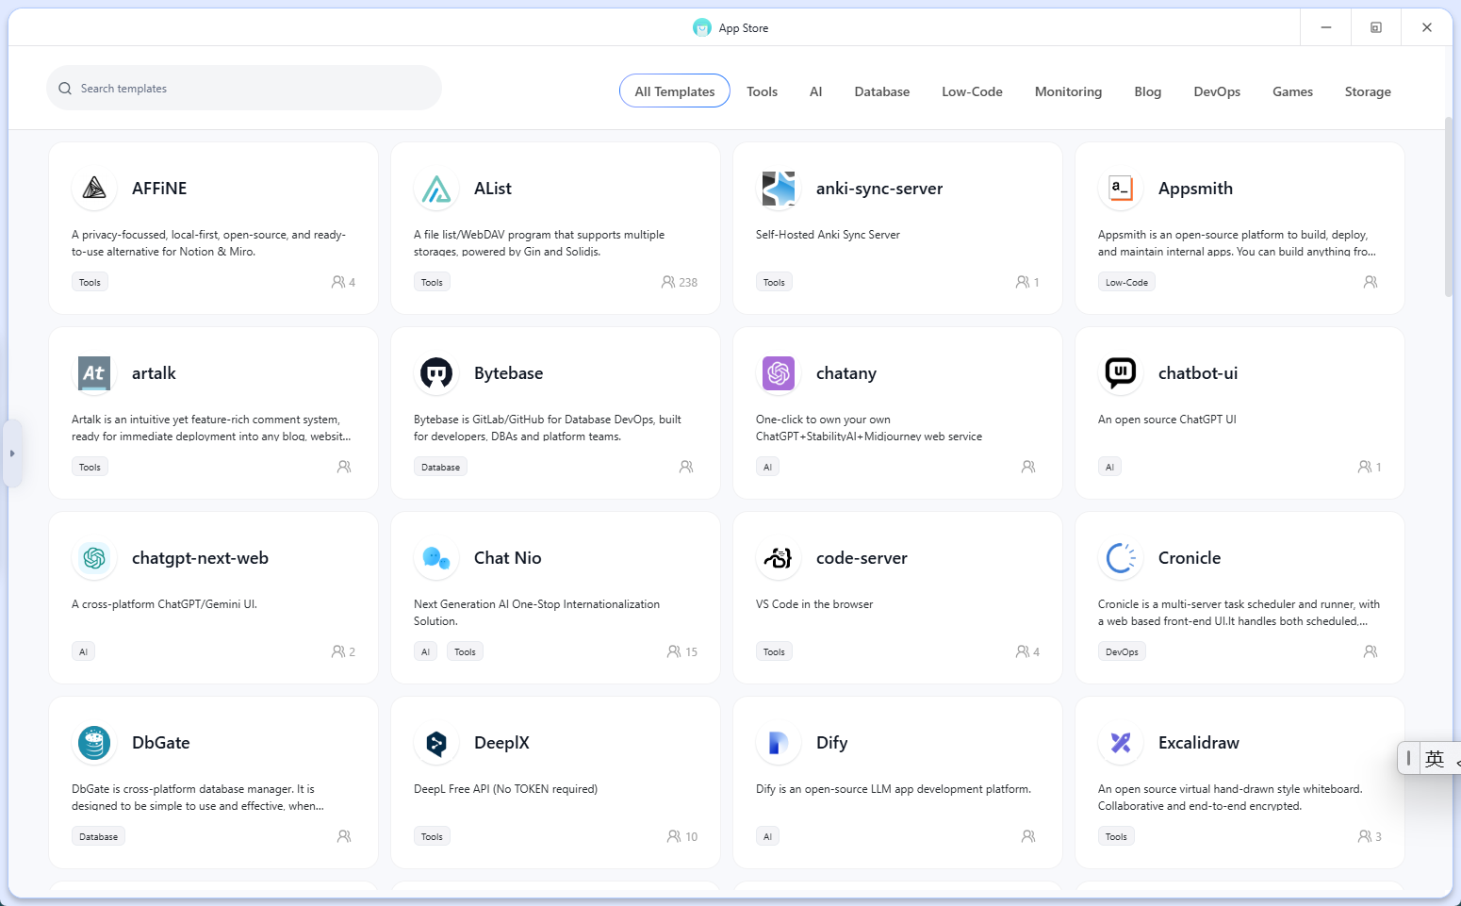Switch to the DevOps category tab
1461x906 pixels.
pyautogui.click(x=1217, y=91)
